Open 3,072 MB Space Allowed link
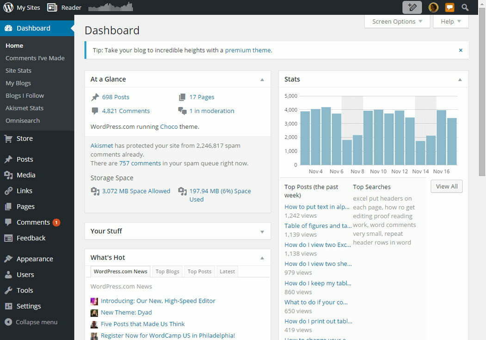Image resolution: width=486 pixels, height=340 pixels. click(136, 191)
